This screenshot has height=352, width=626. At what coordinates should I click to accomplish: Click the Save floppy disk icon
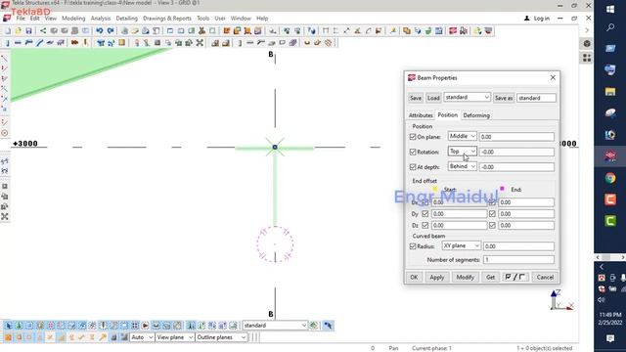[x=28, y=31]
